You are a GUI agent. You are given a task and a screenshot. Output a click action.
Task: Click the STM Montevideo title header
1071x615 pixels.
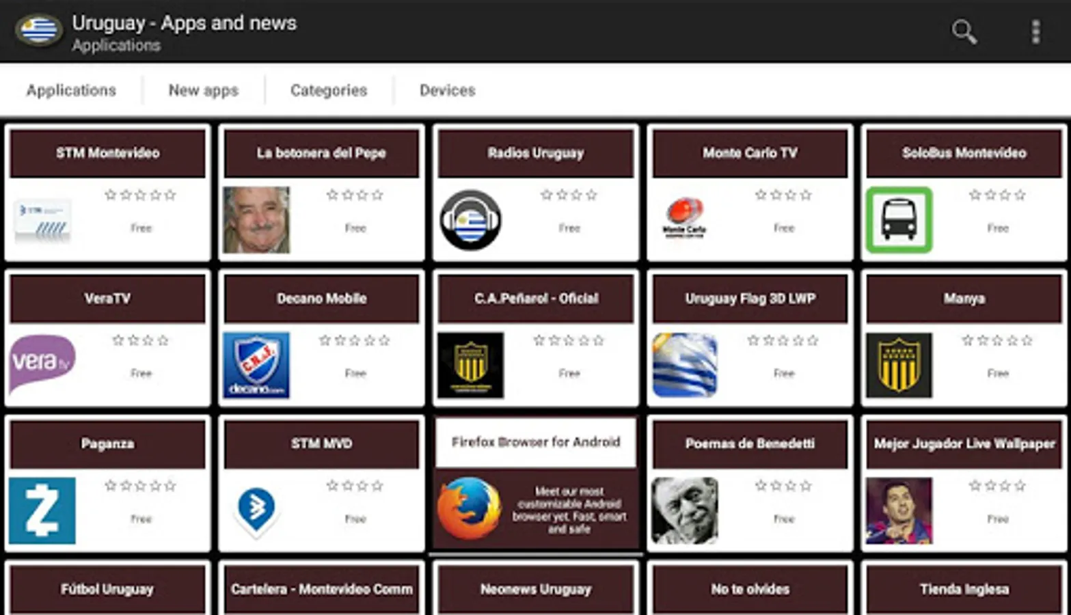(x=107, y=153)
